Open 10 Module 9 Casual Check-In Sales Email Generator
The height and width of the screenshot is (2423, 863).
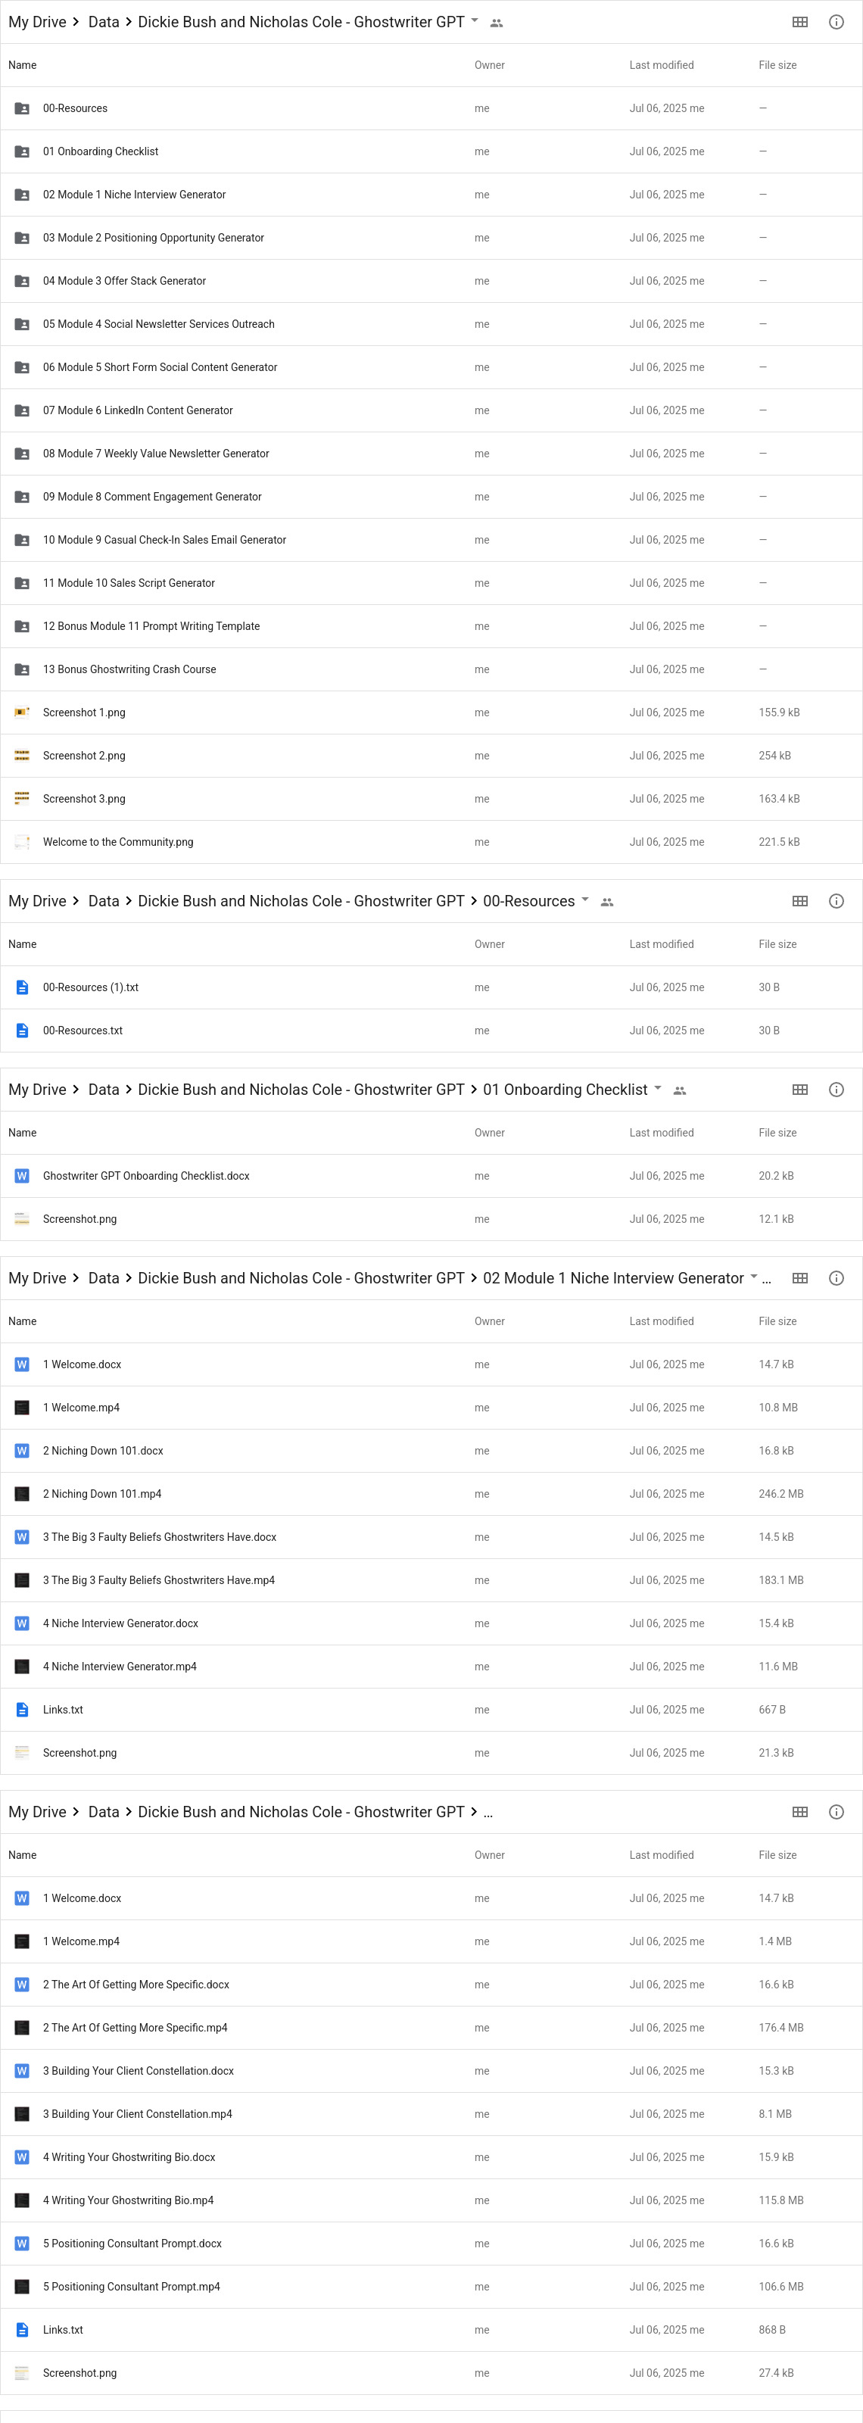pos(164,540)
